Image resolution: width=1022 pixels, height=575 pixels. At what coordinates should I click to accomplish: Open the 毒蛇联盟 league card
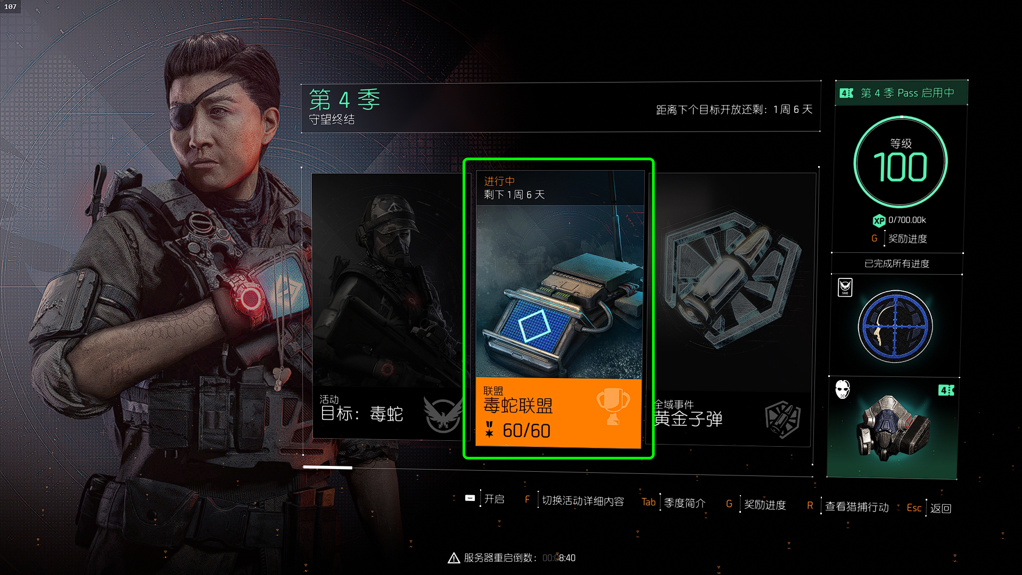point(558,309)
